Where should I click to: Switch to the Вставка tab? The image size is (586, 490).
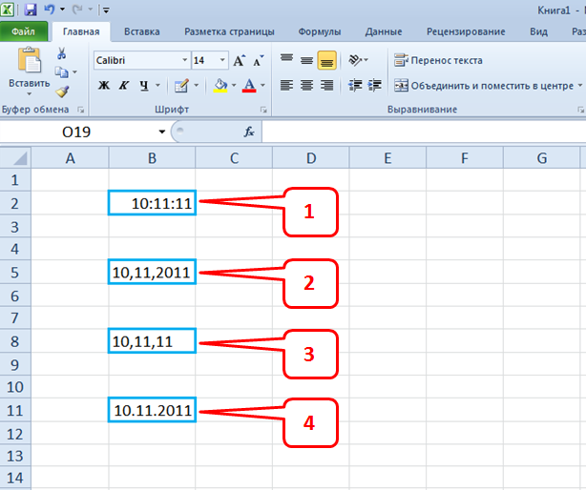[139, 31]
